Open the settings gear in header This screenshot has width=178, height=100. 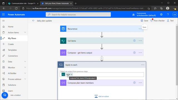(x=161, y=14)
